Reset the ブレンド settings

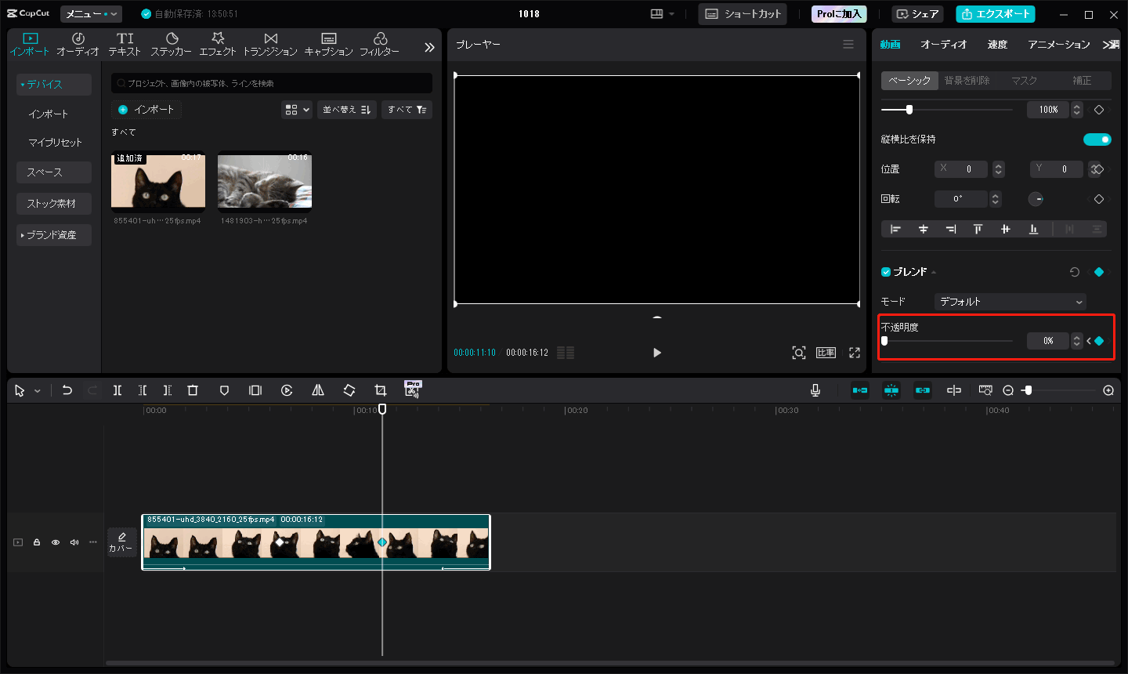[x=1075, y=272]
